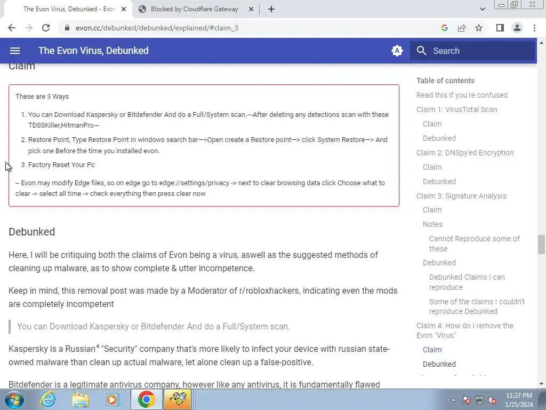Image resolution: width=546 pixels, height=410 pixels.
Task: Open 'Read this if you're confused' link
Action: [x=462, y=95]
